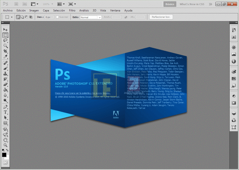Select the Spot Healing Brush tool
This screenshot has width=239, height=170.
5,63
